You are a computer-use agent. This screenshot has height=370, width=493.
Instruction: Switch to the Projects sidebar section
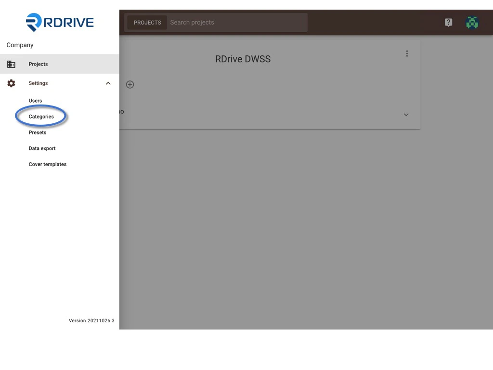38,64
